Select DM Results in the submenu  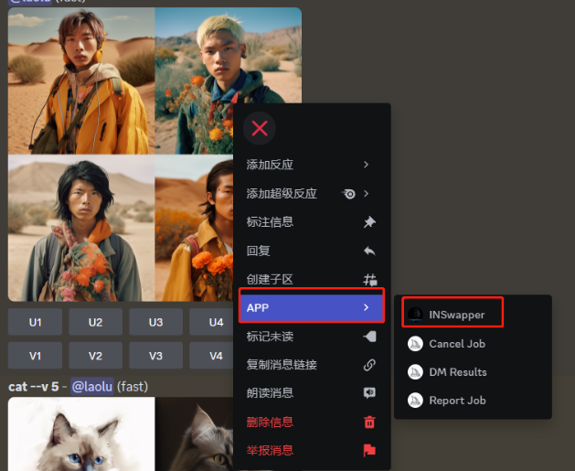[x=456, y=372]
